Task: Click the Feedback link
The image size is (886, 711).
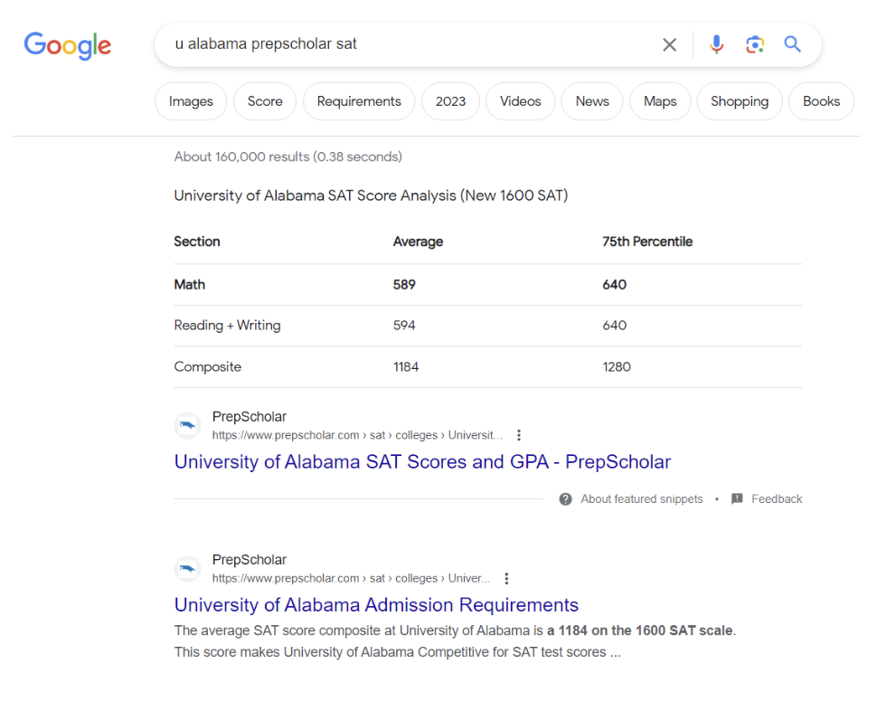Action: (776, 499)
